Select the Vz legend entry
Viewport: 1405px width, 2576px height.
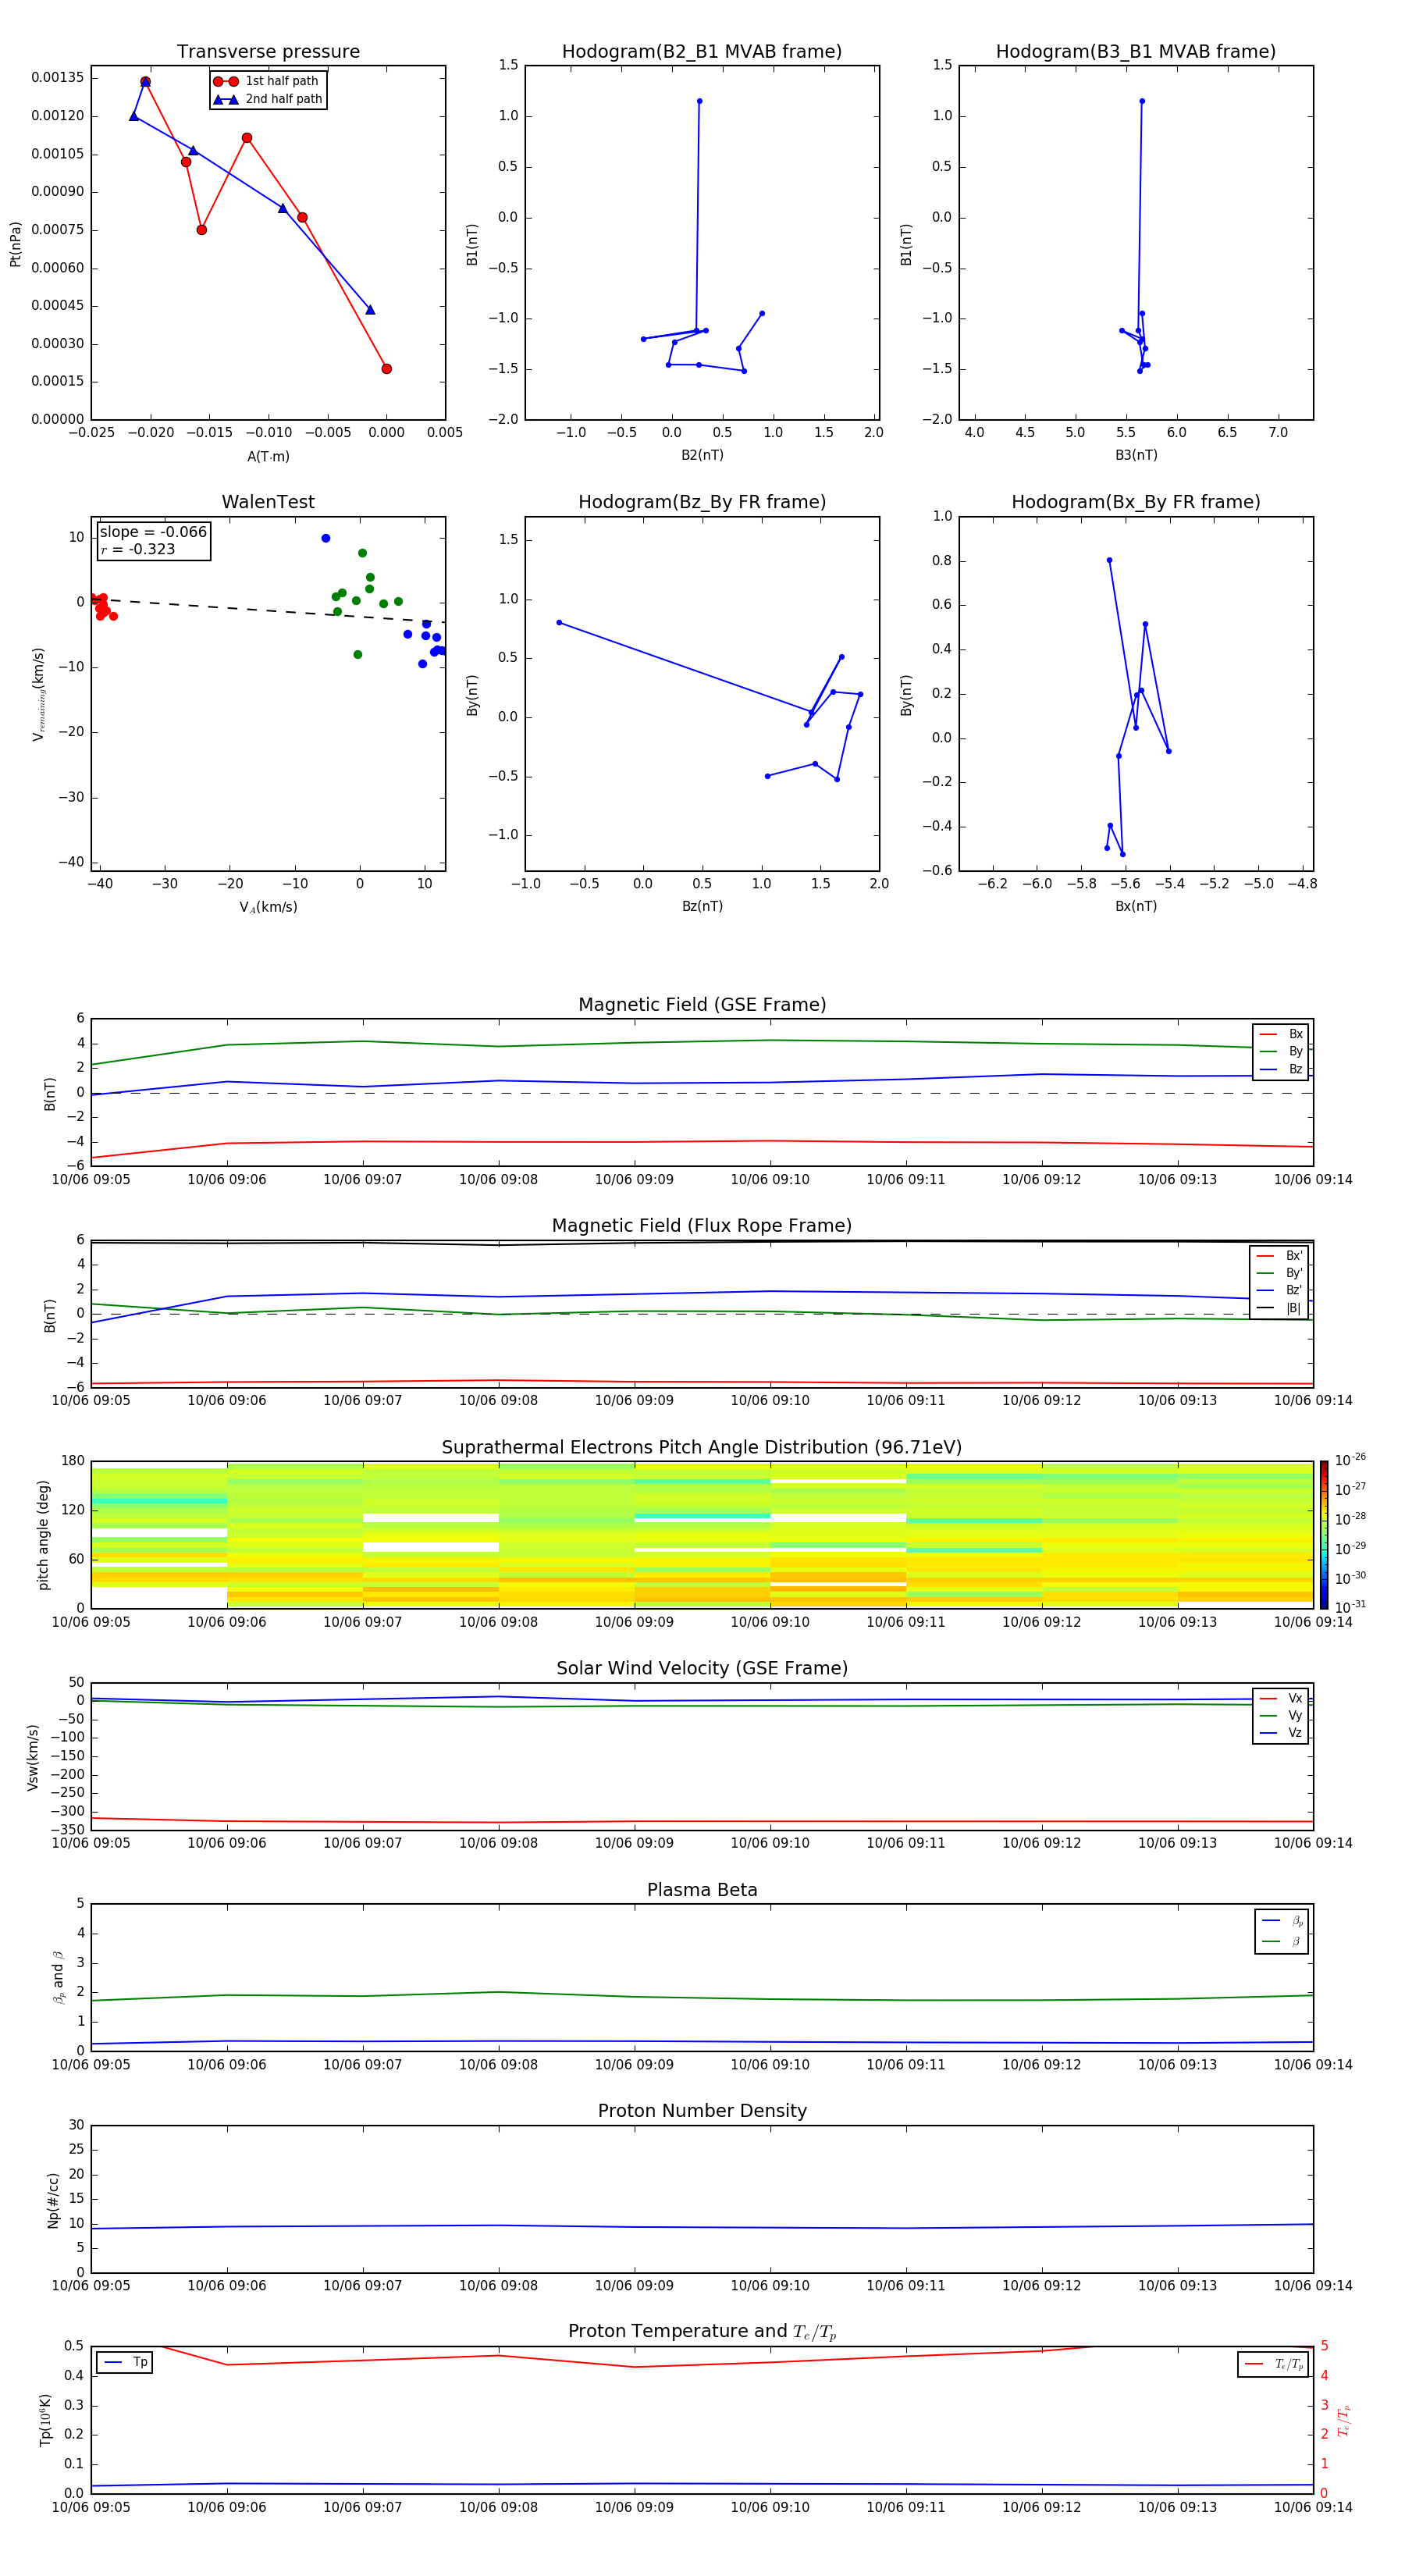pos(1281,1733)
